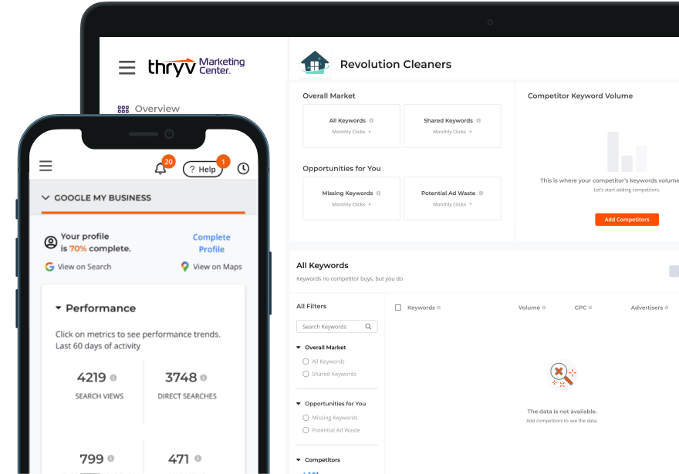Screen dimensions: 679x474
Task: Click info icon beside 4219
Action: [x=113, y=378]
